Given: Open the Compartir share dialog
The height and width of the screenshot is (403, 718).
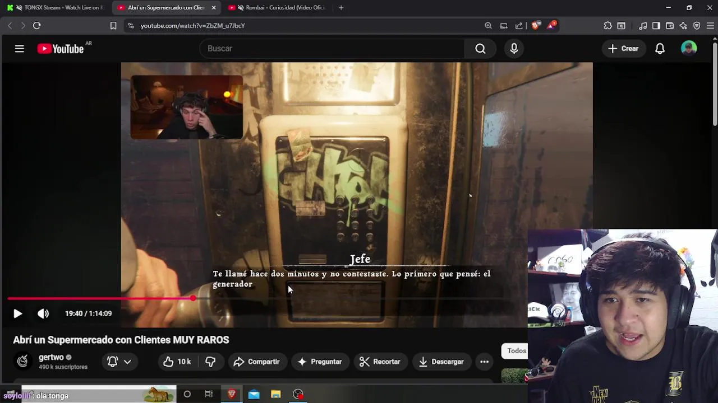Looking at the screenshot, I should [x=256, y=362].
